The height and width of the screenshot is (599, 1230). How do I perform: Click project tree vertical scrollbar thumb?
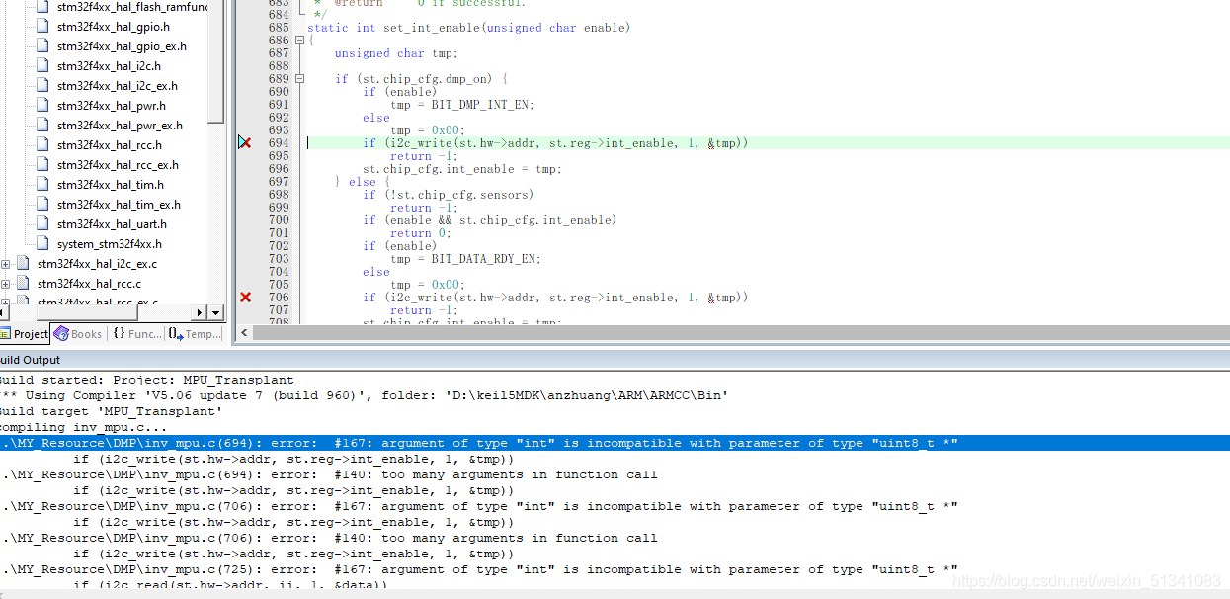216,61
